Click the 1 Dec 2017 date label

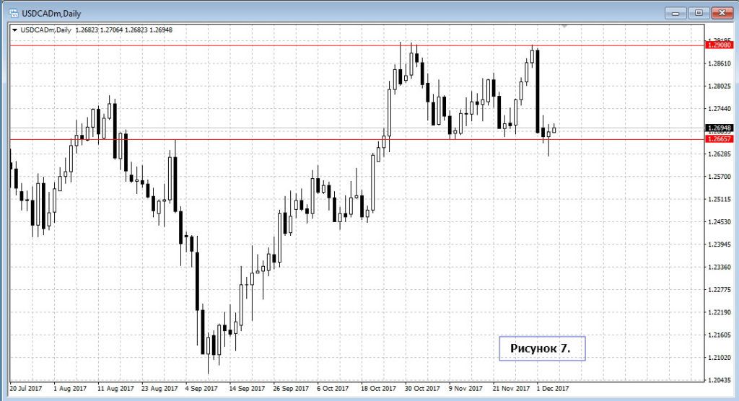(553, 387)
